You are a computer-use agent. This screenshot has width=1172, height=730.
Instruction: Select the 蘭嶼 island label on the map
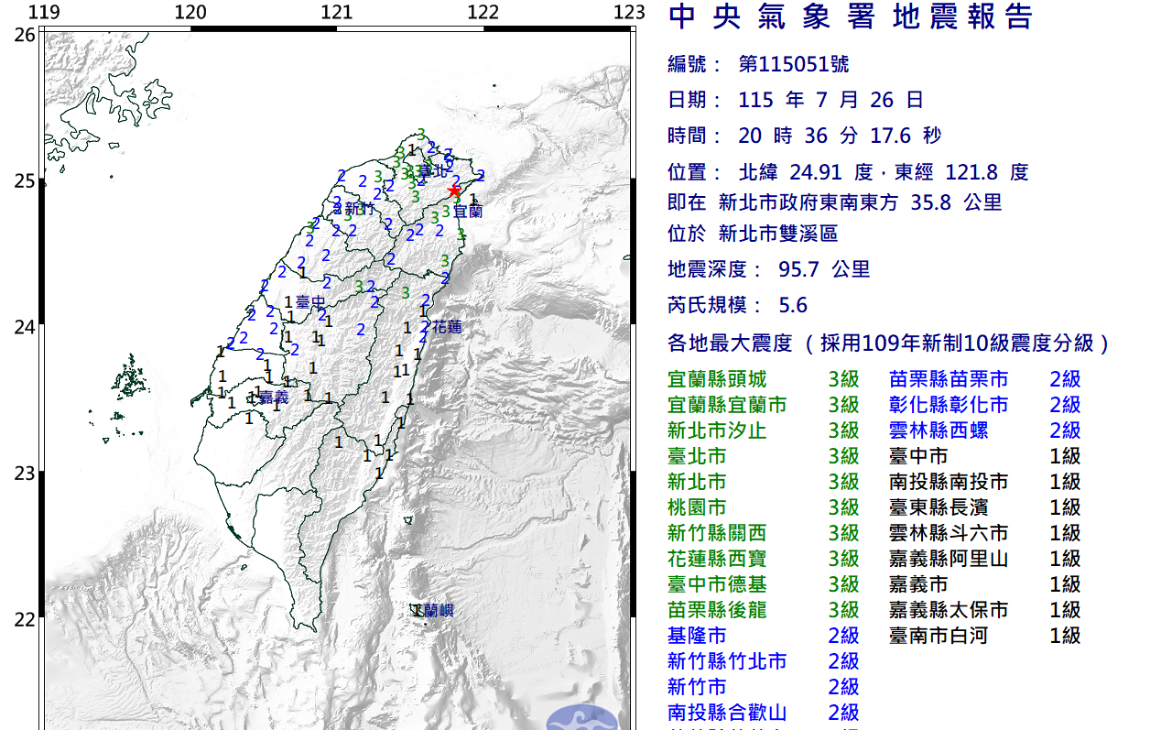439,611
